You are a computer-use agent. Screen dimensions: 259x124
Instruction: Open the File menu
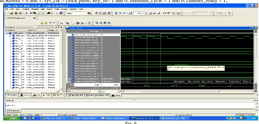pos(6,9)
